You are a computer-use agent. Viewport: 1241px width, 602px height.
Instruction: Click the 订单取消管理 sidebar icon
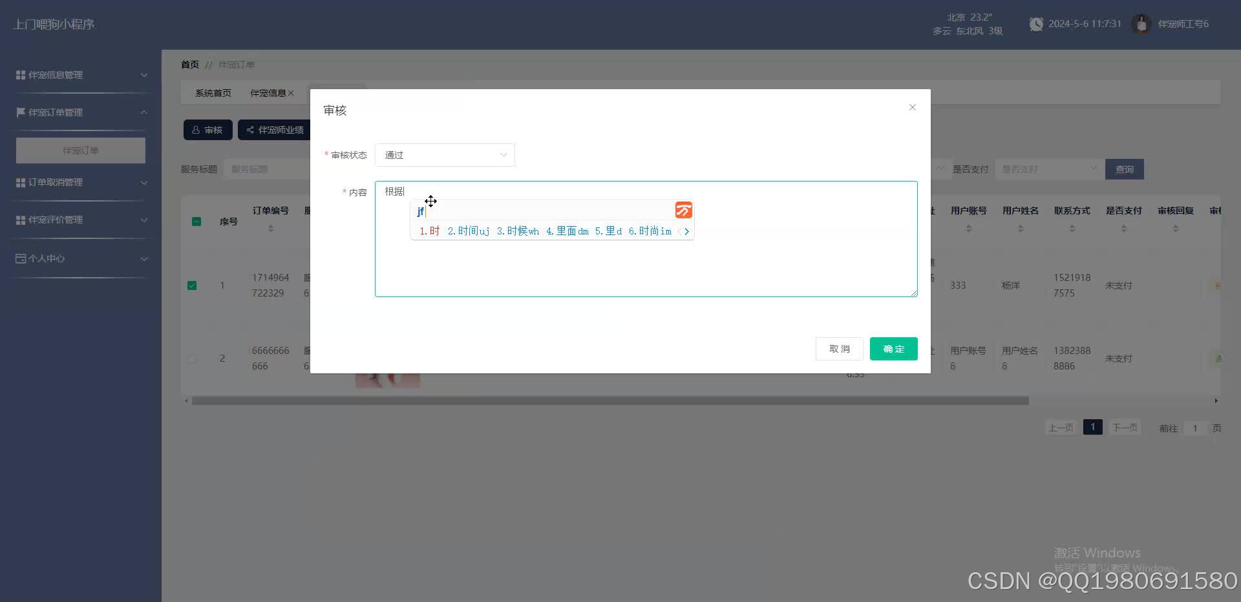20,182
